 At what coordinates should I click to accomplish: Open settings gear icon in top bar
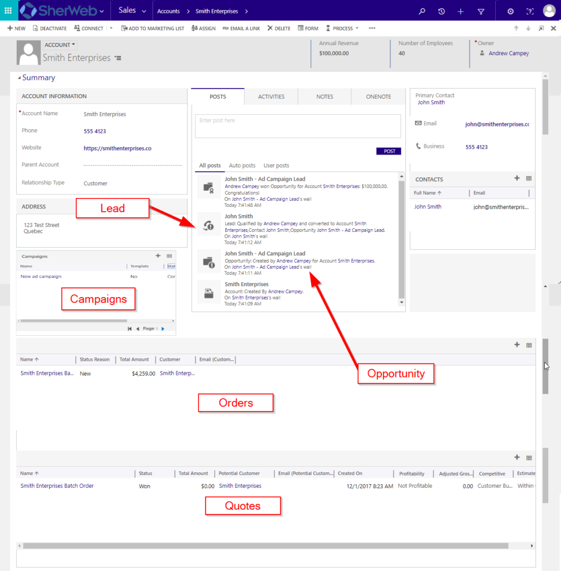[x=510, y=11]
